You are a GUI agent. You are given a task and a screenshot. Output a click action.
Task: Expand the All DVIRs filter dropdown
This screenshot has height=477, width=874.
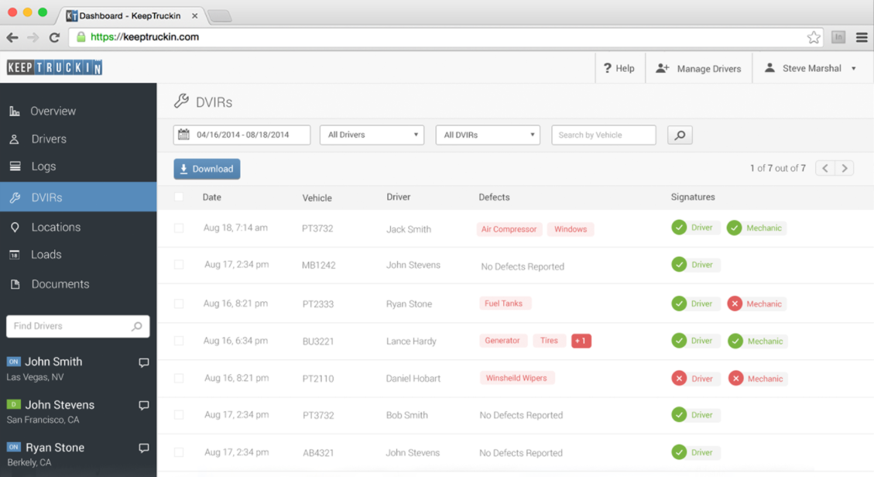pyautogui.click(x=488, y=135)
